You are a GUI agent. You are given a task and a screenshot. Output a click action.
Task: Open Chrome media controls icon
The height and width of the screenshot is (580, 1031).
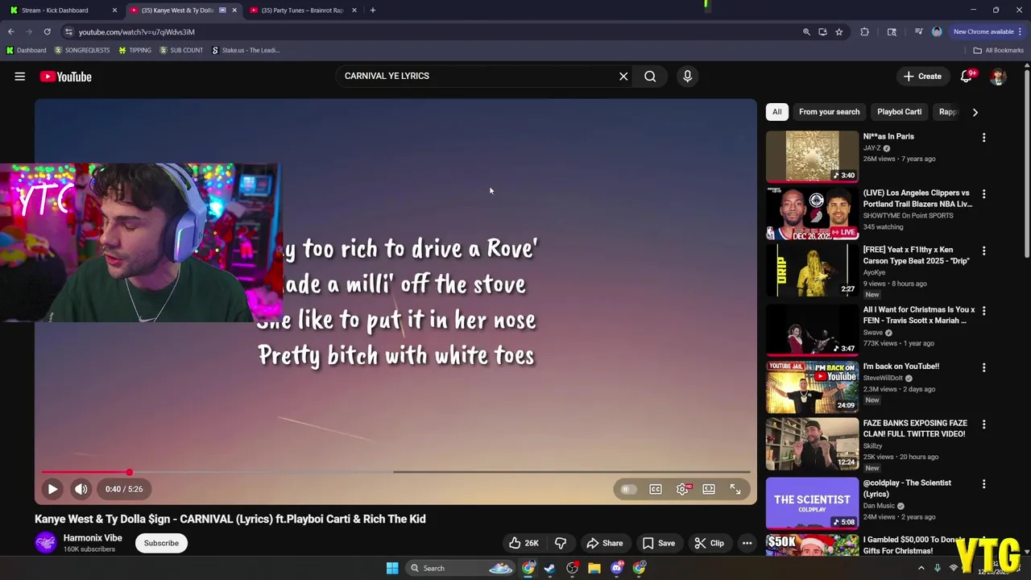[918, 31]
